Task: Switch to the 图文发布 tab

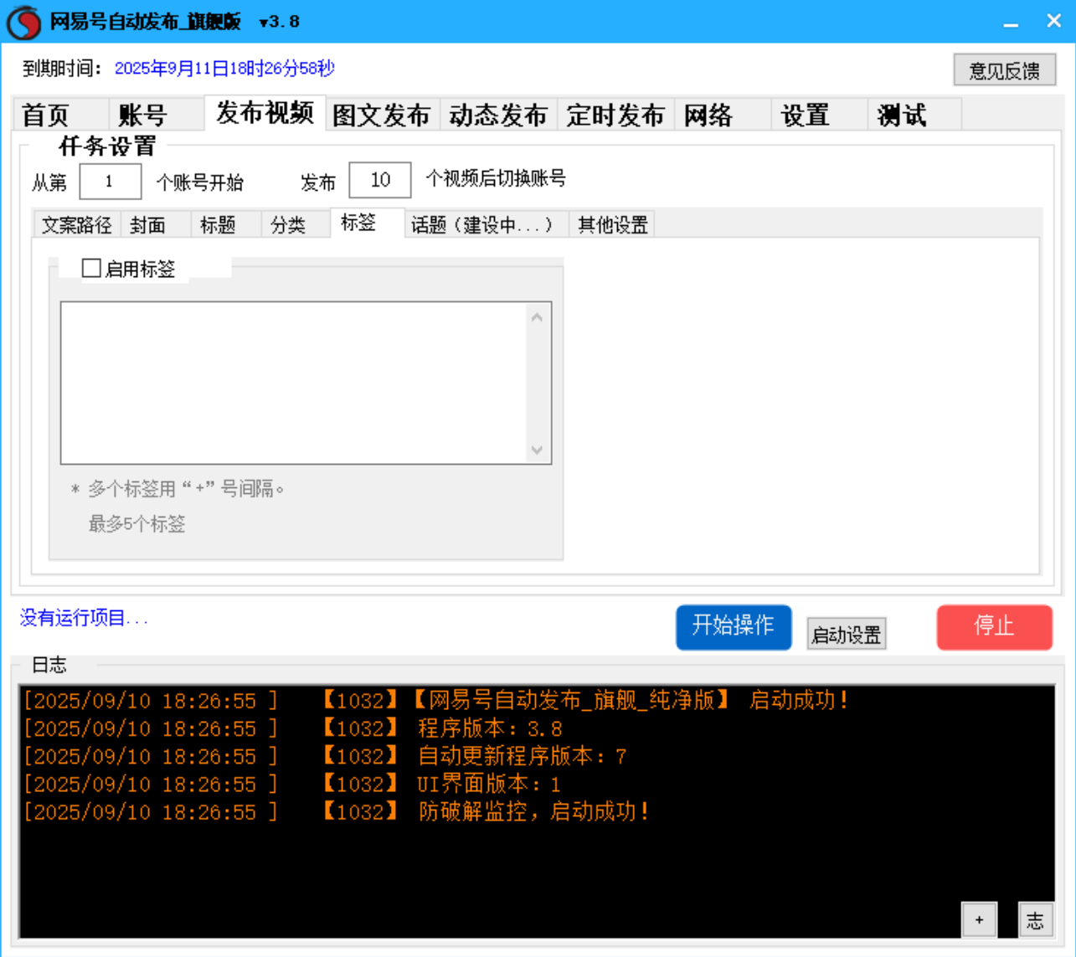Action: (x=383, y=115)
